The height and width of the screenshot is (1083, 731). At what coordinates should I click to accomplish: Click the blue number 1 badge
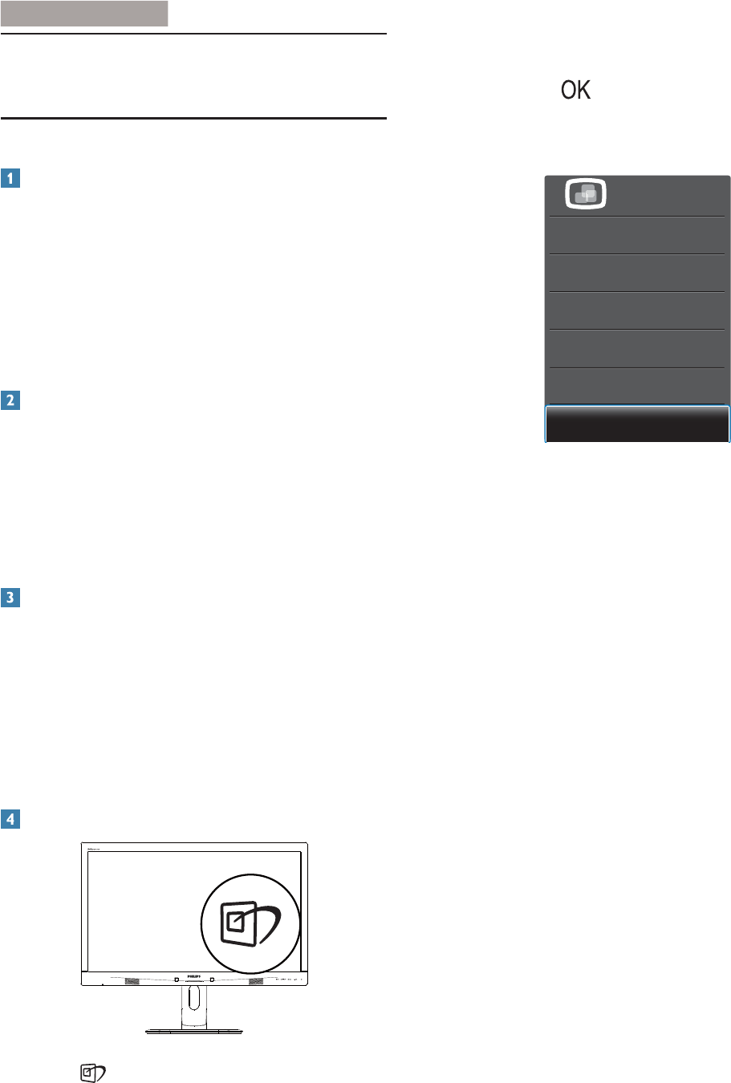[10, 178]
